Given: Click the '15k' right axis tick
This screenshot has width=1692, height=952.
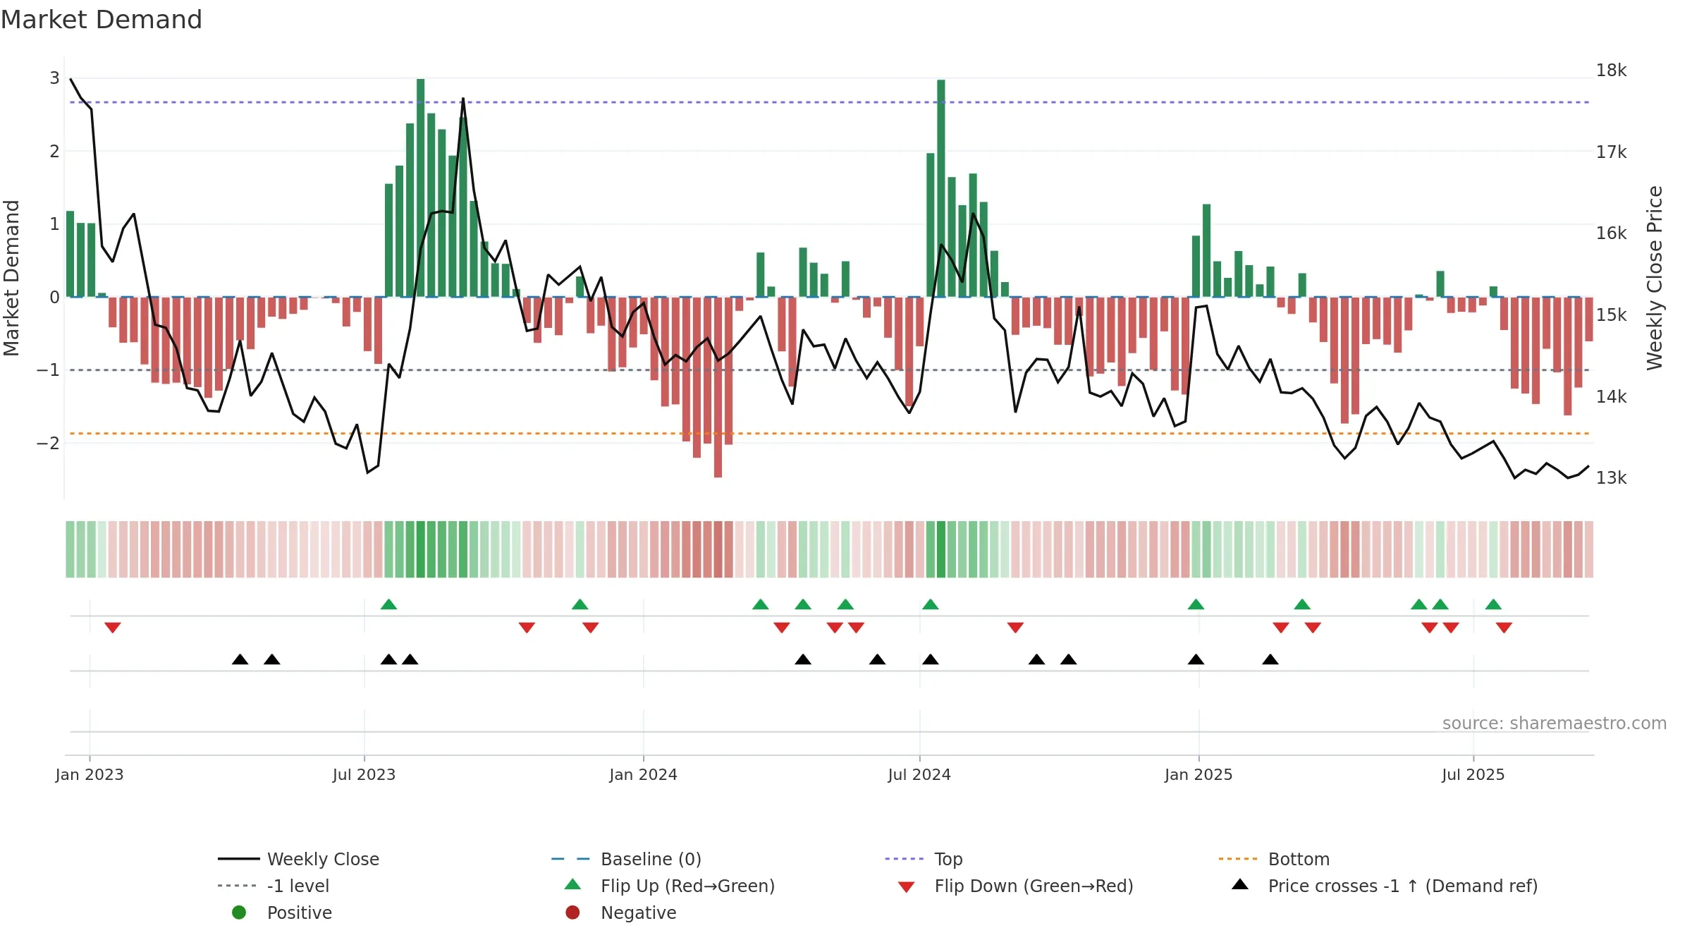Looking at the screenshot, I should point(1612,315).
